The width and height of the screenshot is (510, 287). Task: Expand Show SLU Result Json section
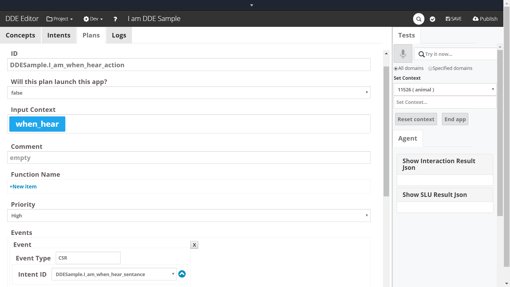(445, 195)
